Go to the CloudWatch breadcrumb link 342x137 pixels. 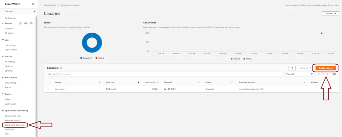click(x=49, y=5)
